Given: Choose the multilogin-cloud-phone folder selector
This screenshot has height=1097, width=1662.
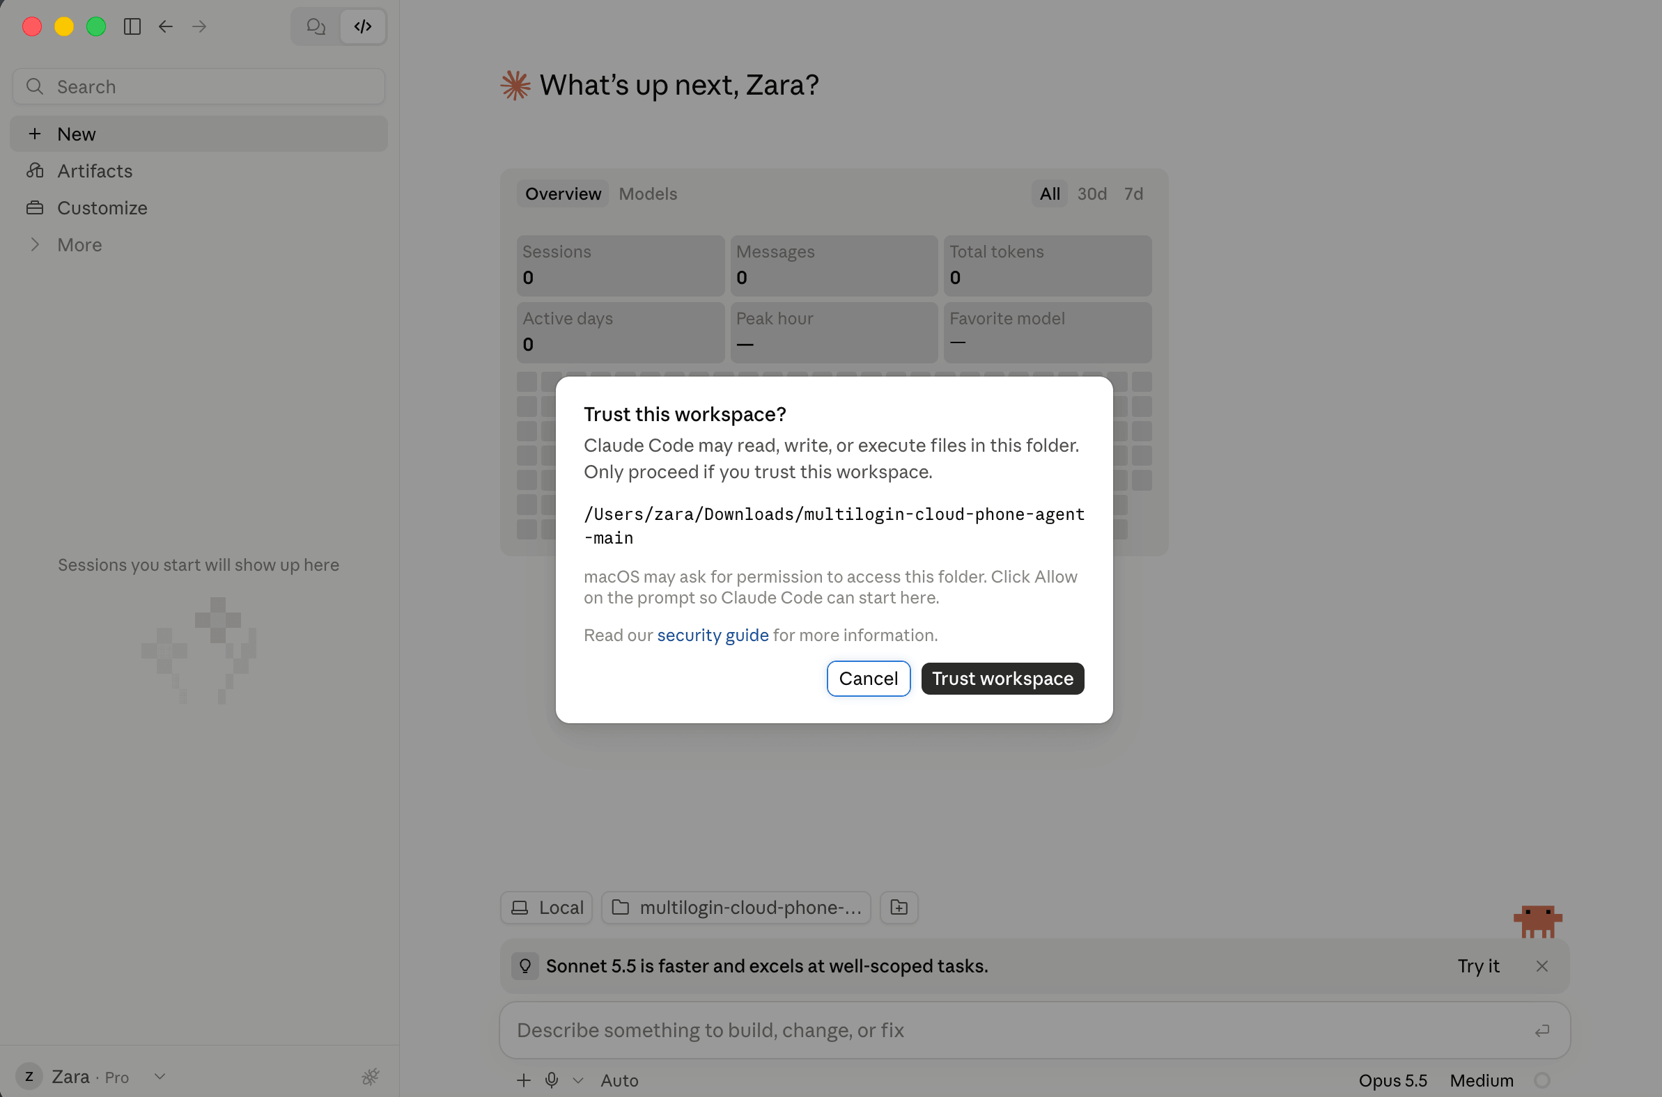Looking at the screenshot, I should pyautogui.click(x=736, y=908).
